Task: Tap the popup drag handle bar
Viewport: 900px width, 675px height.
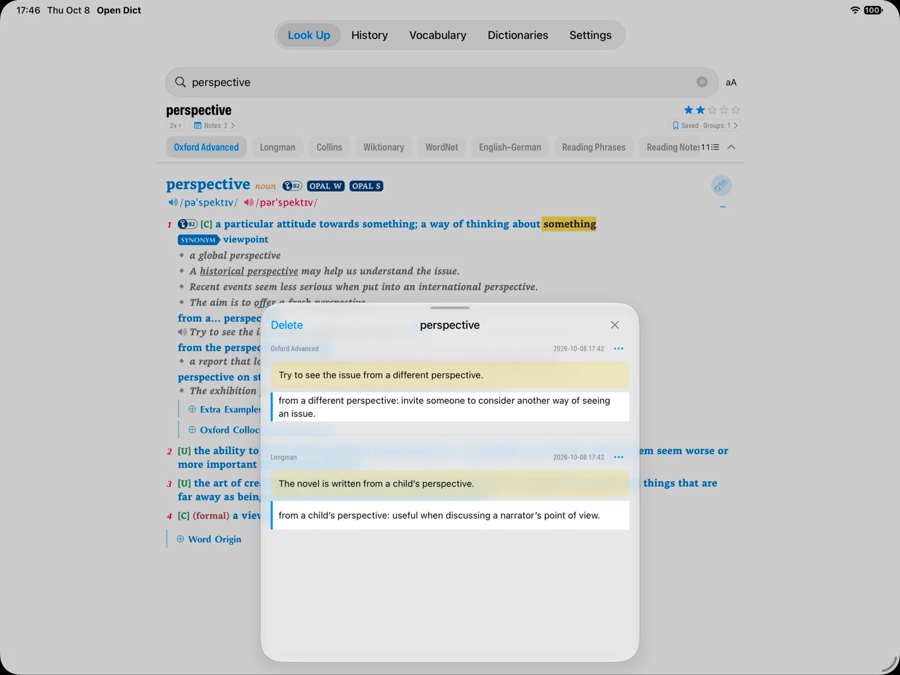Action: [x=450, y=308]
